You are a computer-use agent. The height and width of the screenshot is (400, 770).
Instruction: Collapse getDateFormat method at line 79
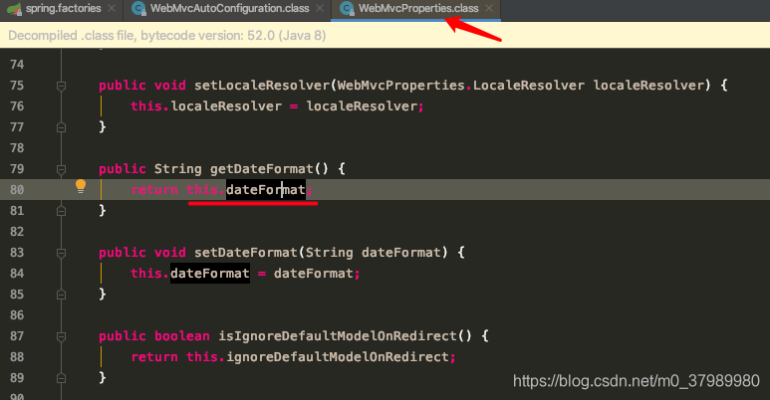(x=61, y=169)
